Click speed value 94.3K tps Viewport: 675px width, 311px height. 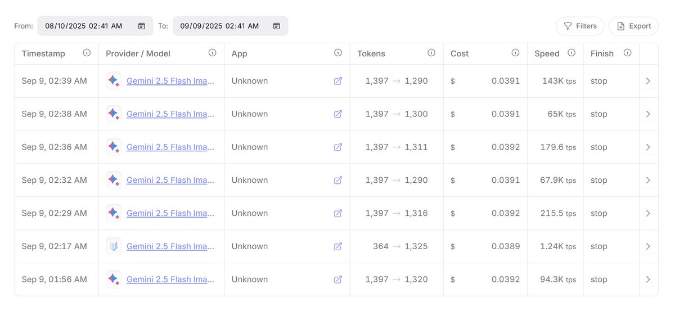pos(557,280)
